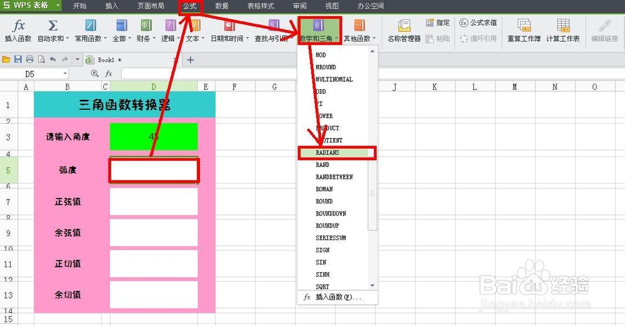Screen dimensions: 625x326
Task: Select MULTINOMIAL from the function list
Action: point(334,79)
